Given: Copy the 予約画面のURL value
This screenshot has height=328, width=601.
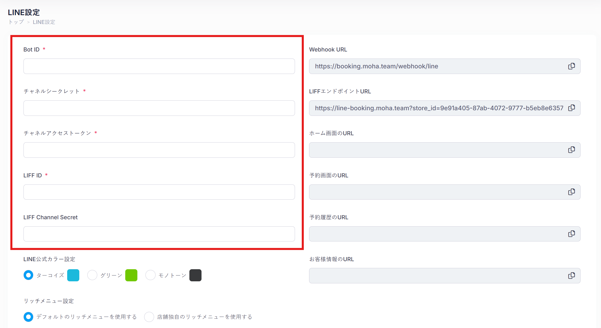Looking at the screenshot, I should [571, 192].
